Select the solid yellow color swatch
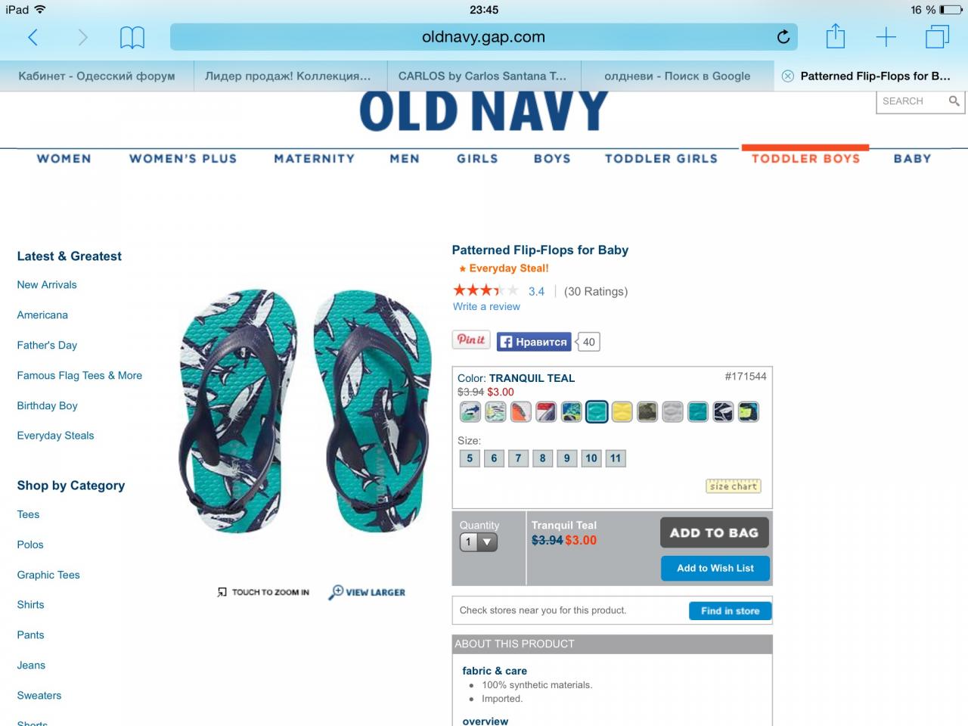The width and height of the screenshot is (968, 726). (x=622, y=412)
